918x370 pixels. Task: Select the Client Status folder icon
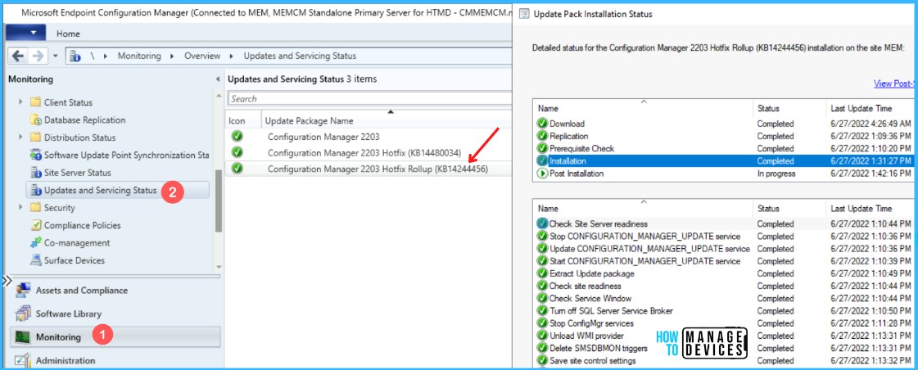click(35, 102)
